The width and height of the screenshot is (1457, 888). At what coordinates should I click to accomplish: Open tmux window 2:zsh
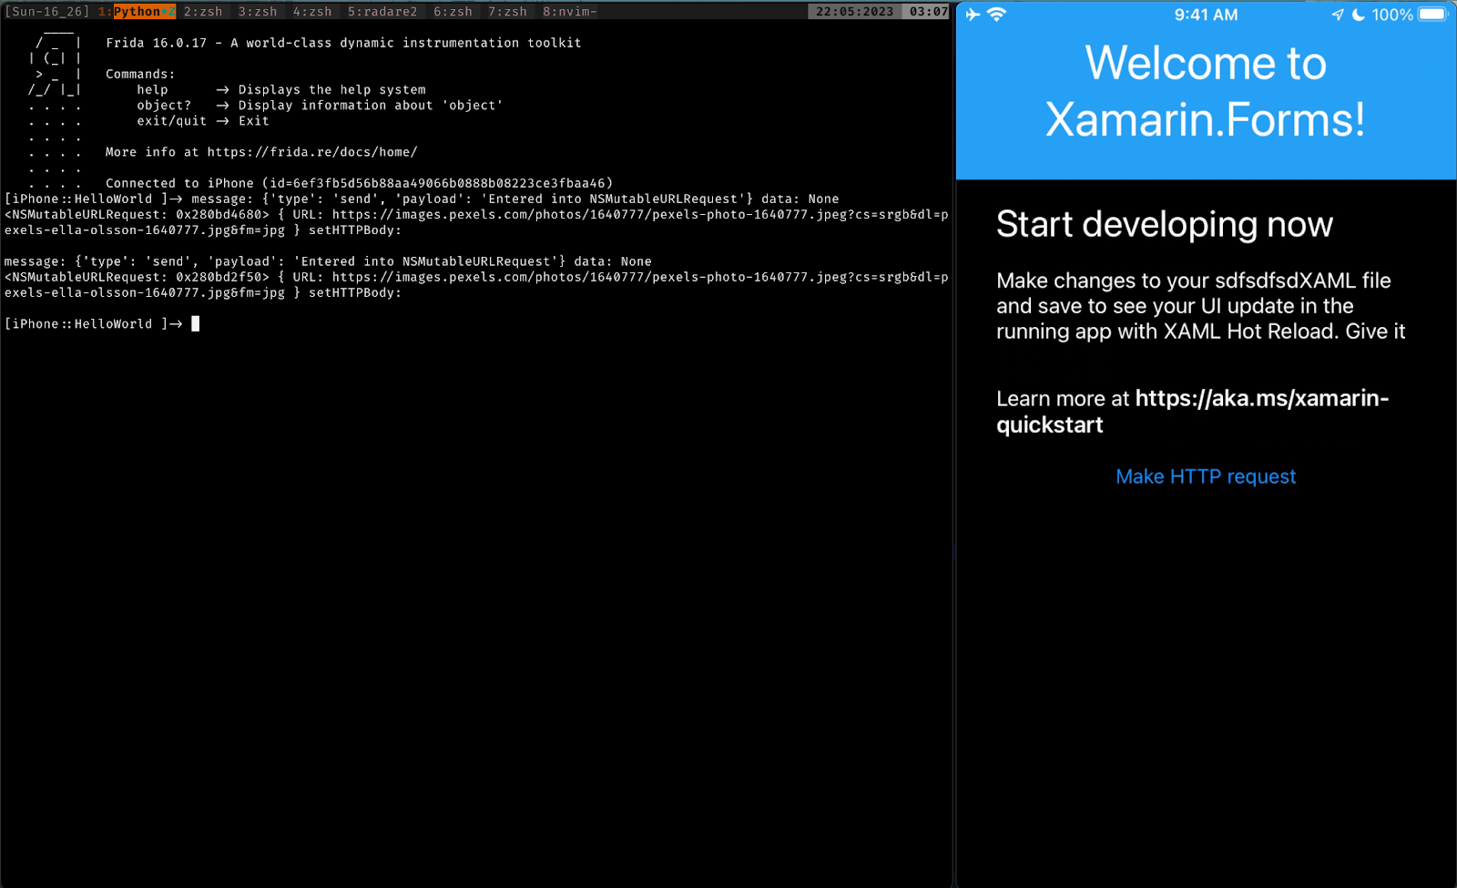[x=202, y=12]
